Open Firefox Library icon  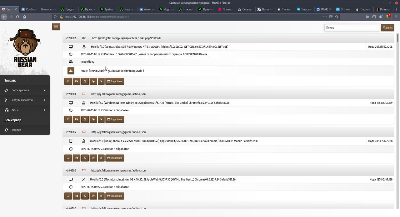pos(367,17)
